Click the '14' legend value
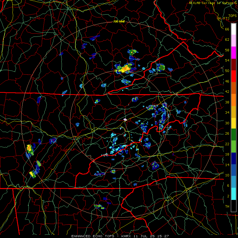Image resolution: width=238 pixels, height=238 pixels. click(x=227, y=165)
